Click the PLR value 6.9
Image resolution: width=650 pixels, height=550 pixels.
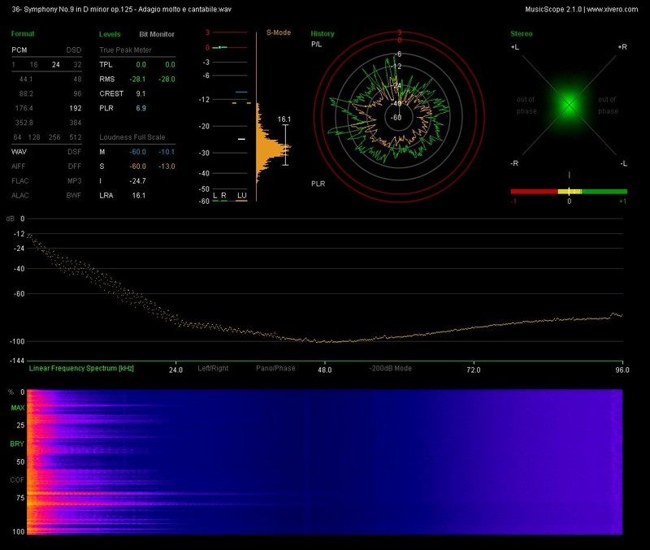pyautogui.click(x=141, y=108)
